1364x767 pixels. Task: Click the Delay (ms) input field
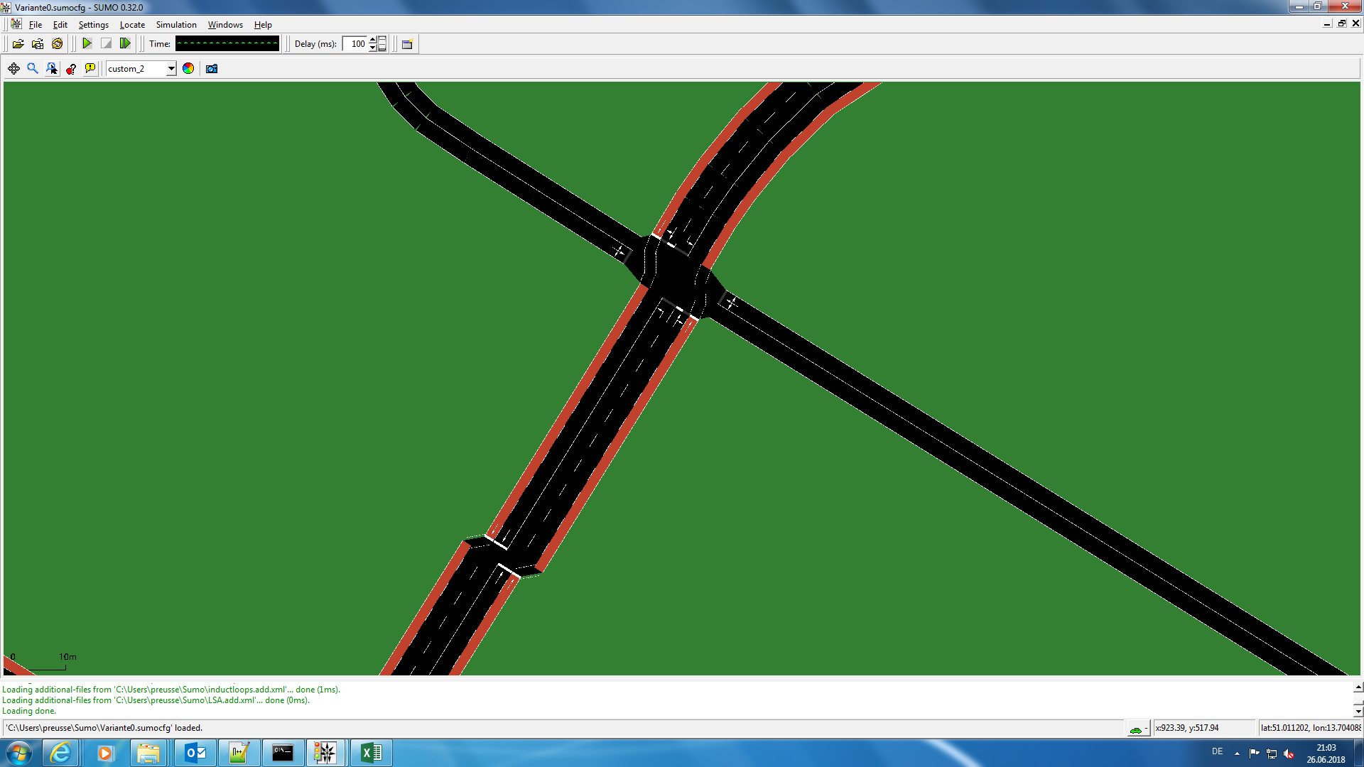click(x=355, y=44)
